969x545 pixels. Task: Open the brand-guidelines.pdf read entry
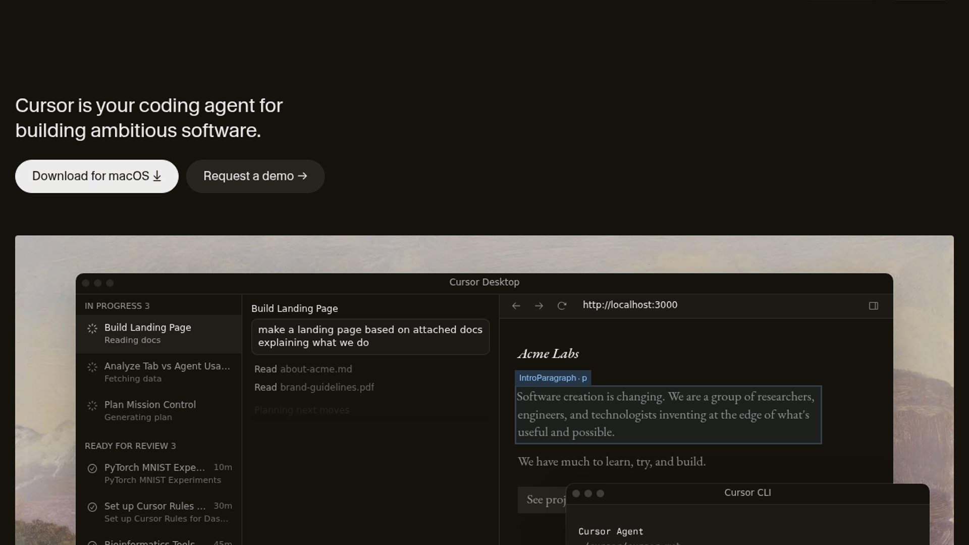(x=314, y=388)
